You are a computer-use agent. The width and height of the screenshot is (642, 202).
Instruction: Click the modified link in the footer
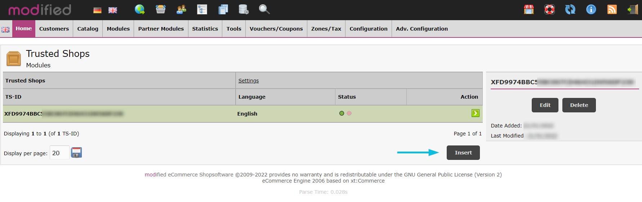point(155,175)
